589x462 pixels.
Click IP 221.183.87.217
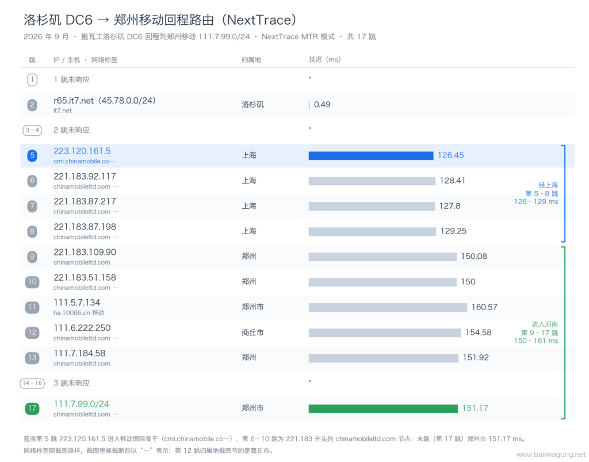click(85, 202)
